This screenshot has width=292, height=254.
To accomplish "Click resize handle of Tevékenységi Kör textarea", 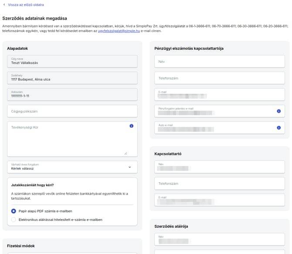I will [x=126, y=153].
